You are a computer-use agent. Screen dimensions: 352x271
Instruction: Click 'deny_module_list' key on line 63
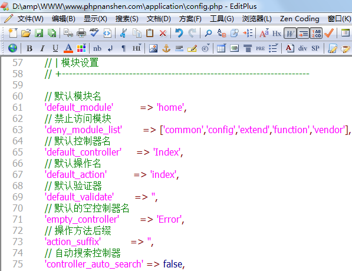click(x=83, y=130)
